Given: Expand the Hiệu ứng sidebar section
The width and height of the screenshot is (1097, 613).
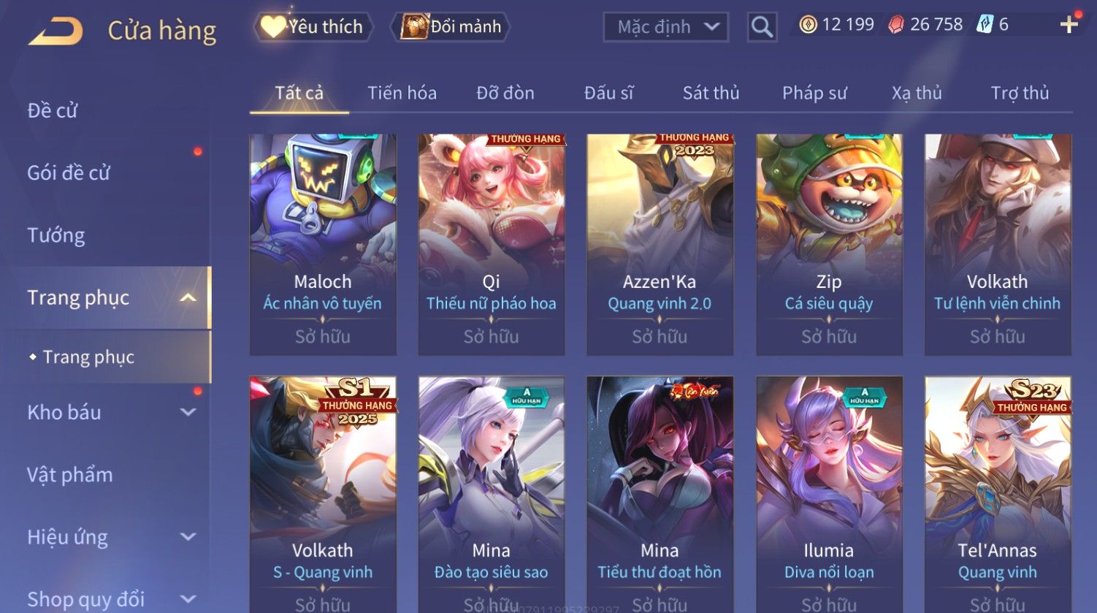Looking at the screenshot, I should [188, 537].
